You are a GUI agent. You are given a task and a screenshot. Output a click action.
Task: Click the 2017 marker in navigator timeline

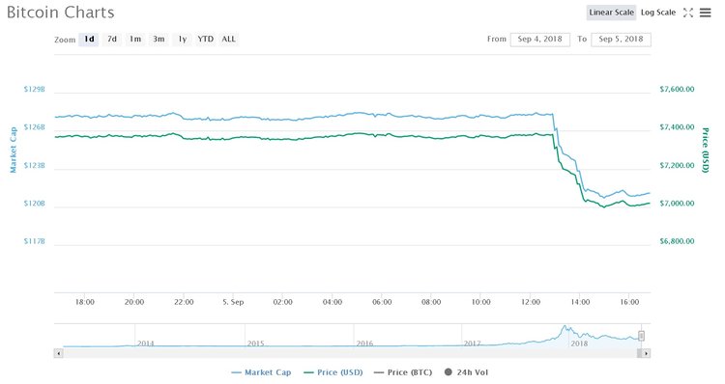[472, 343]
